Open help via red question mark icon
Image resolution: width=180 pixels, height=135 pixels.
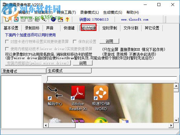[x=67, y=19]
